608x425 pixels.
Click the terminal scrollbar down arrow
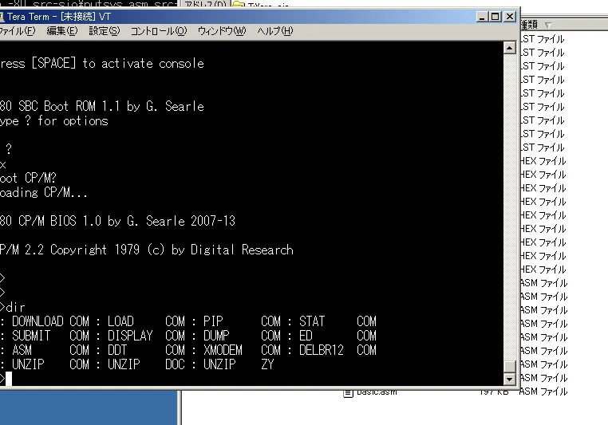[x=509, y=379]
